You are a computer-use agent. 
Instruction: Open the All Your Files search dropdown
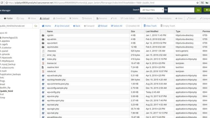[152, 10]
